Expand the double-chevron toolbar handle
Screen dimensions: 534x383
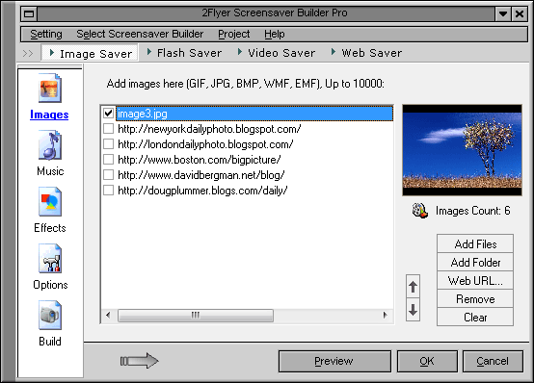(28, 53)
